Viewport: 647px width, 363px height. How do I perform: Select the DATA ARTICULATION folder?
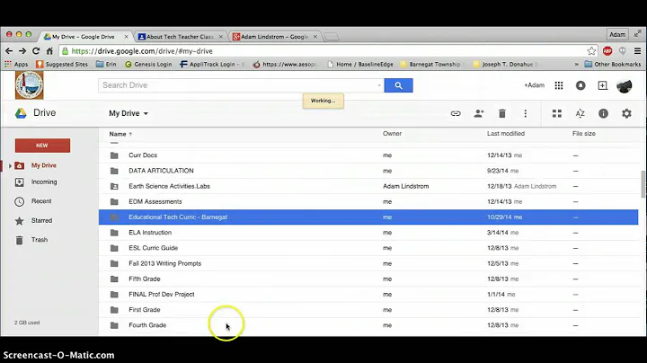(x=368, y=171)
